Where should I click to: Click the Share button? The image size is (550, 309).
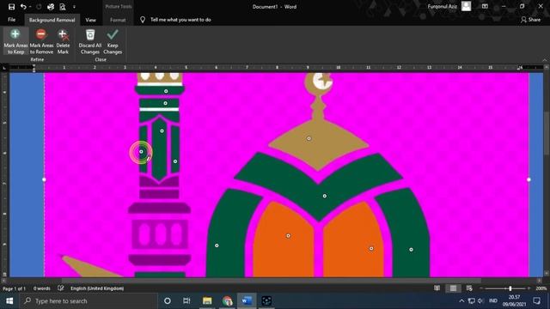530,20
